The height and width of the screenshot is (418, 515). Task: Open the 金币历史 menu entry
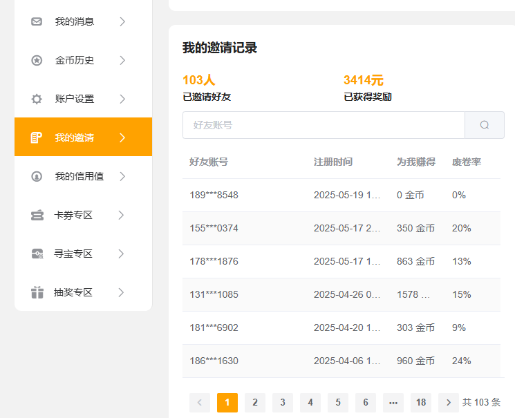click(83, 60)
